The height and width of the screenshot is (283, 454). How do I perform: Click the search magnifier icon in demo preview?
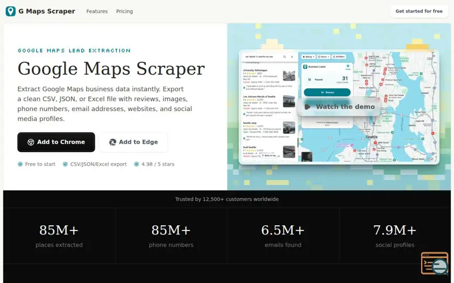pos(285,57)
